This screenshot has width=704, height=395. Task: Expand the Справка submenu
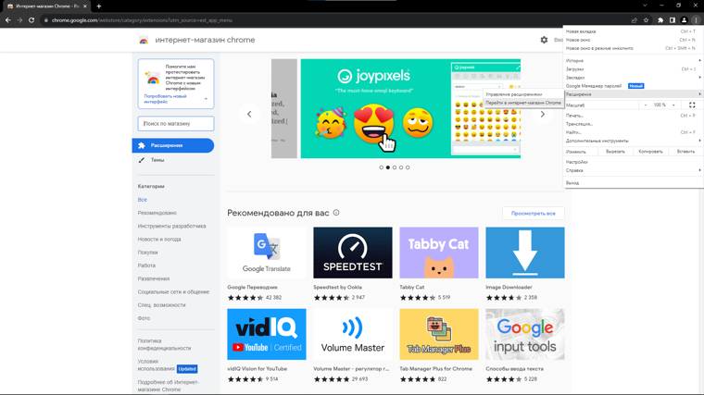[x=633, y=170]
